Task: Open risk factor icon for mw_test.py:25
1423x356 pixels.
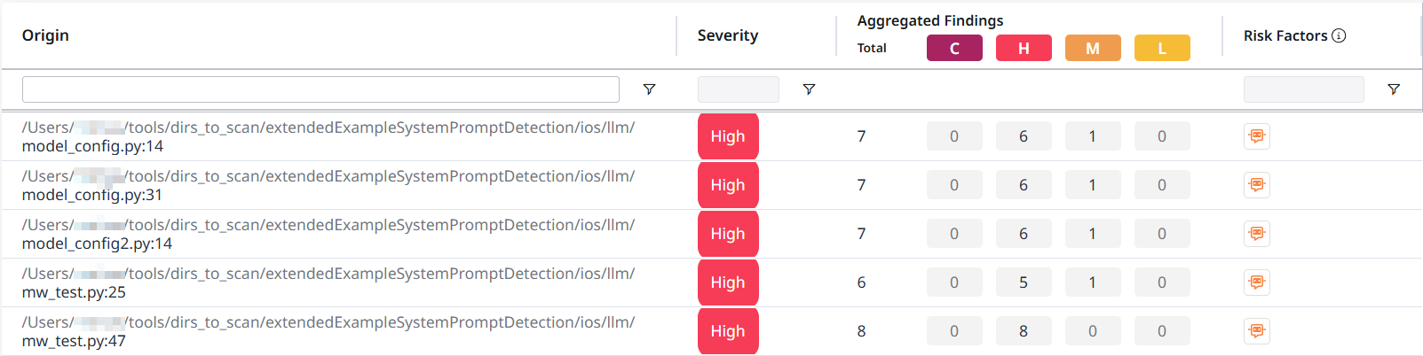Action: 1257,282
